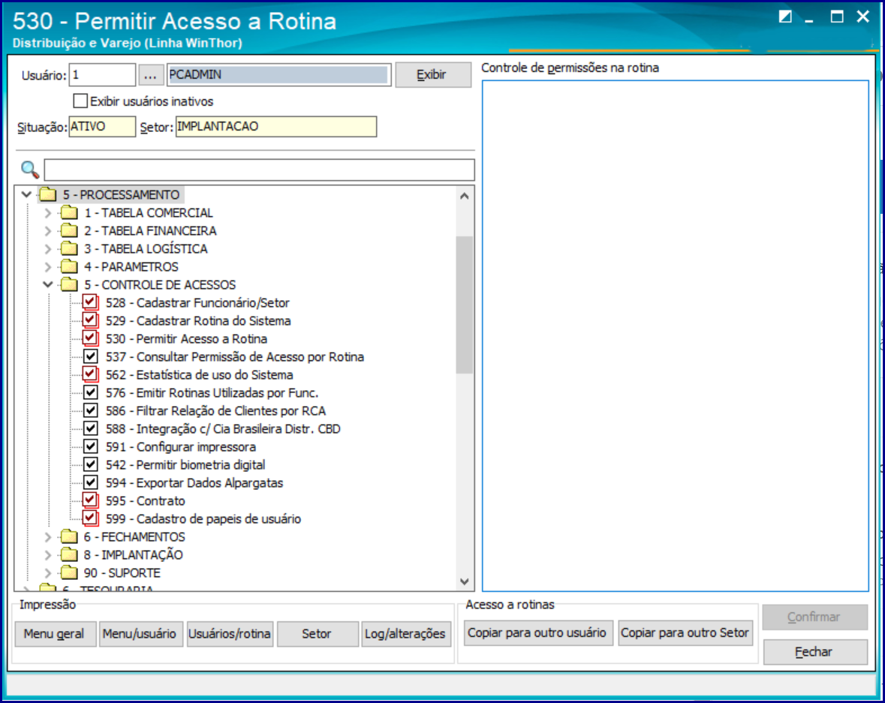Toggle 594 - Exportar Dados Alpargatas checkbox
The width and height of the screenshot is (885, 703).
90,483
